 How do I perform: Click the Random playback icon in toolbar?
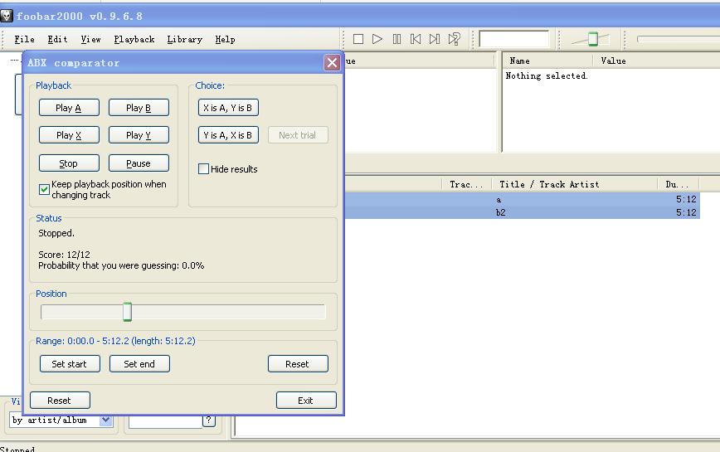click(x=454, y=39)
